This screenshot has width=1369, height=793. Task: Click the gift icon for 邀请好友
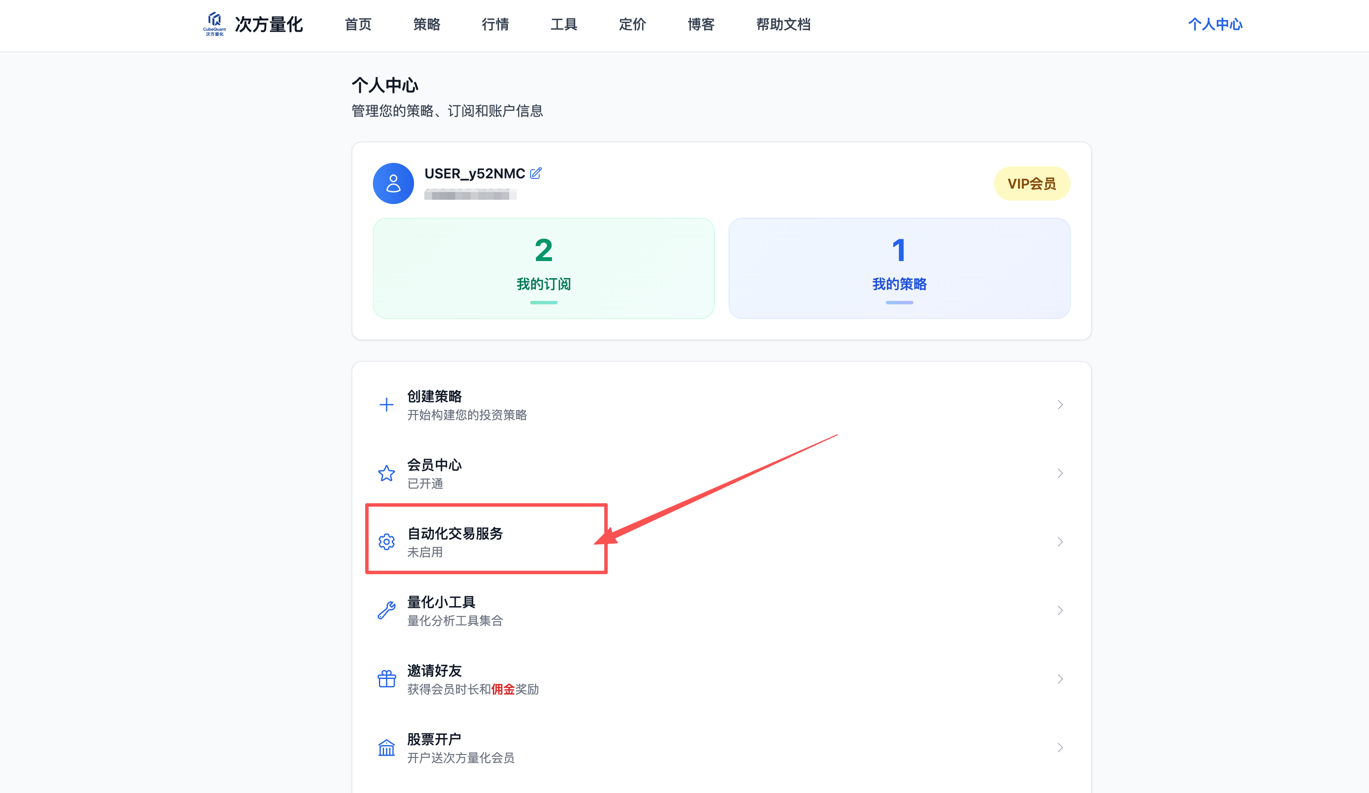pyautogui.click(x=386, y=679)
